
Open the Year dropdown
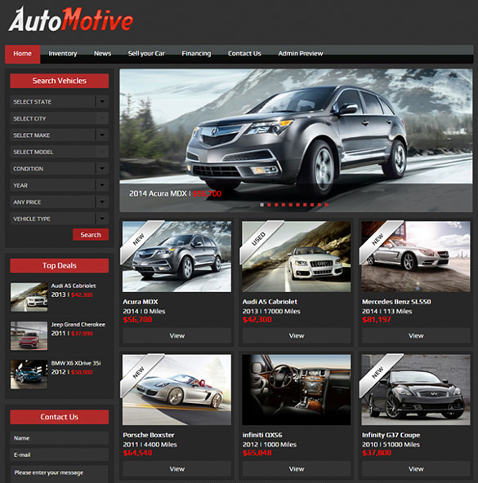60,185
